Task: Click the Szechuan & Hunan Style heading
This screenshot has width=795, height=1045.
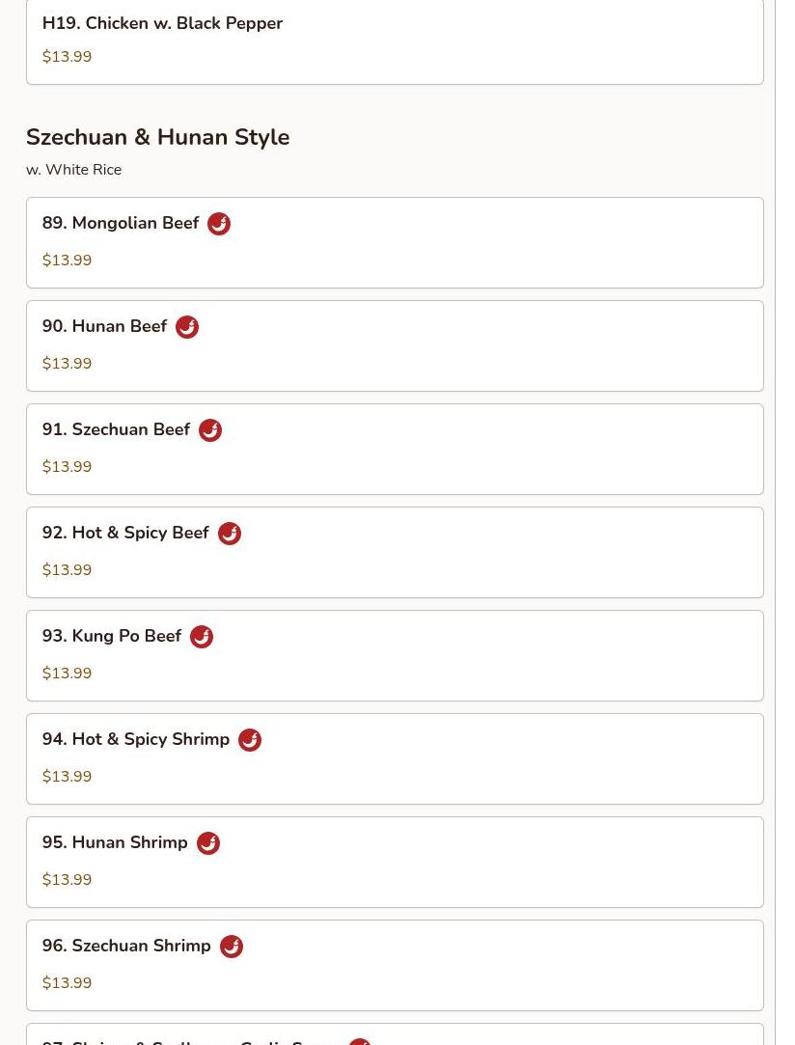Action: pyautogui.click(x=157, y=137)
